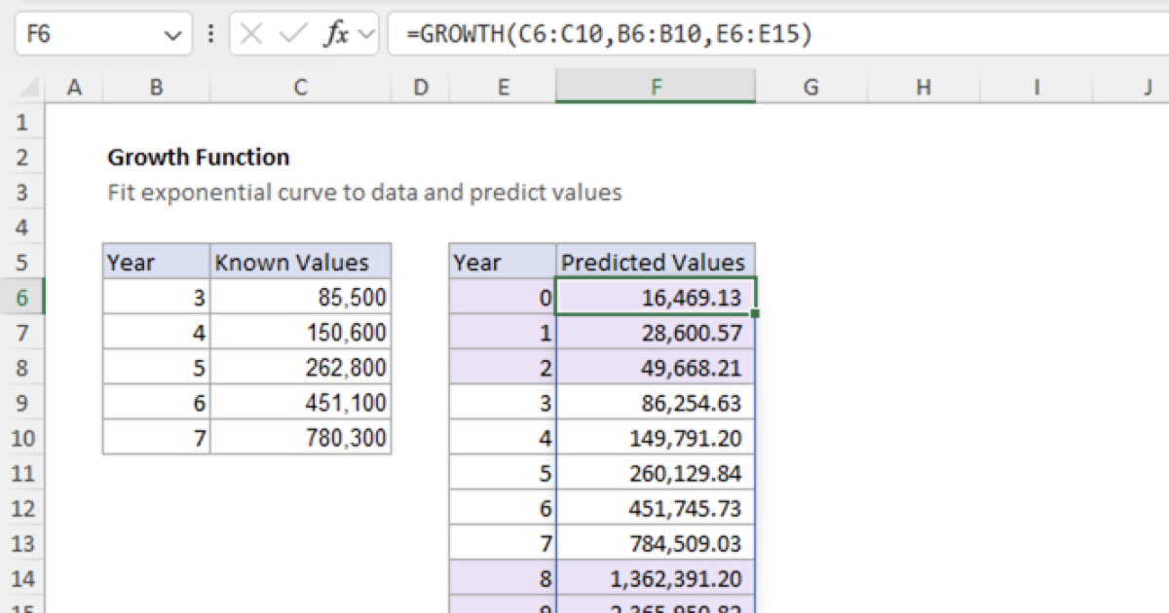Open the Name Box dropdown arrow

173,32
